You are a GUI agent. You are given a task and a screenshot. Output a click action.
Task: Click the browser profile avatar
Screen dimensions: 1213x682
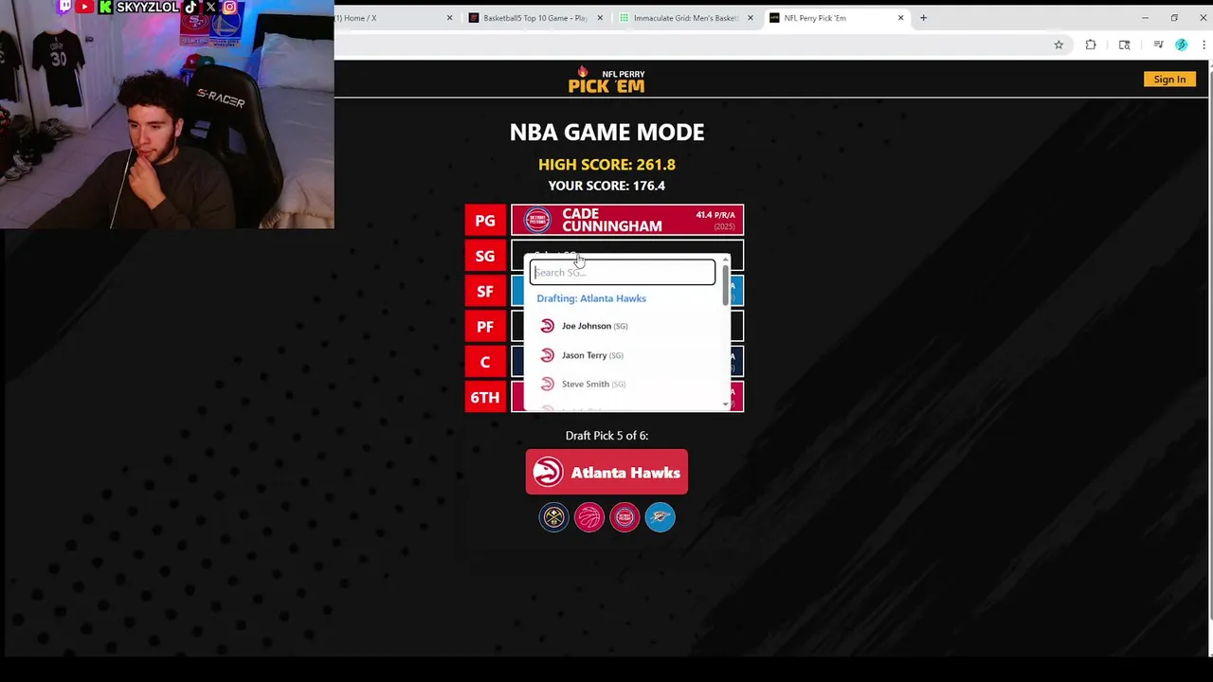[x=1181, y=45]
